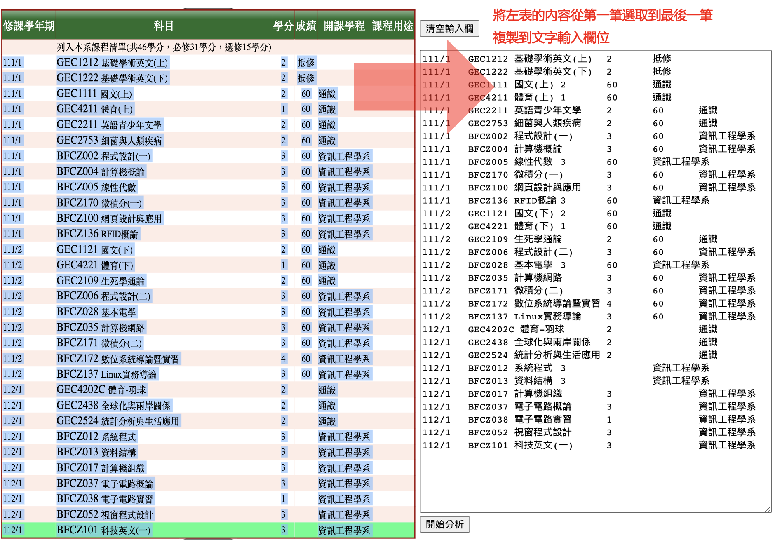Click the 學分 column header

(283, 26)
